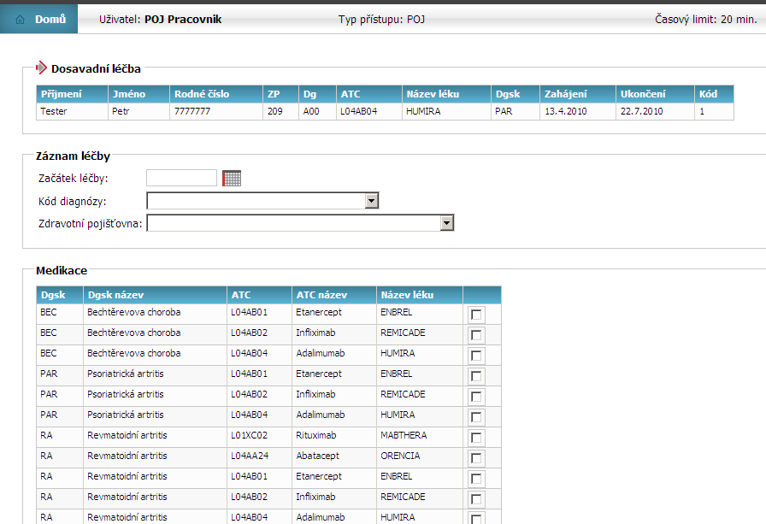Select the Tester surname cell
This screenshot has width=766, height=524.
tap(73, 111)
